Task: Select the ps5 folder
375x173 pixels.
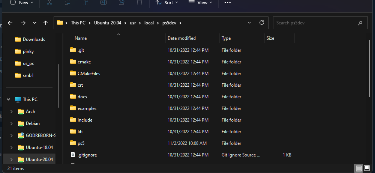Action: pyautogui.click(x=81, y=143)
